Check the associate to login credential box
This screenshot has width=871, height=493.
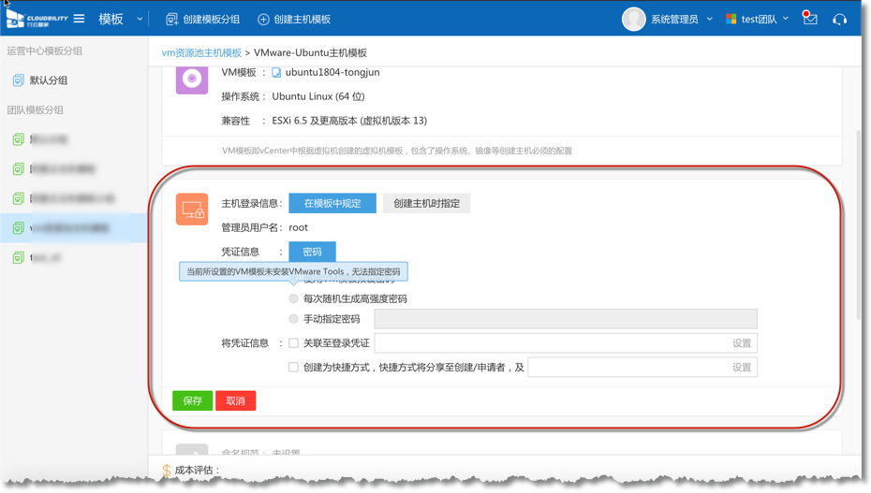pos(294,343)
